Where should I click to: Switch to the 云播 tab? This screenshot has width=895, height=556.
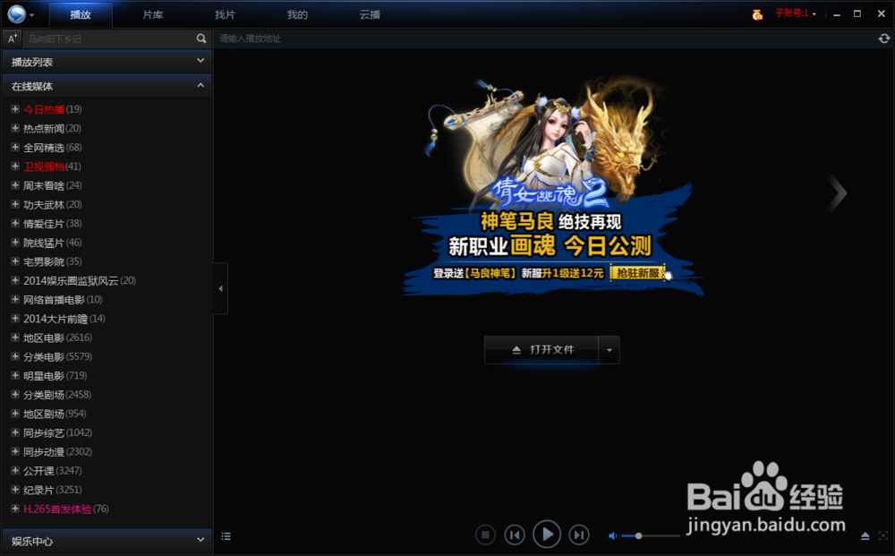tap(370, 15)
